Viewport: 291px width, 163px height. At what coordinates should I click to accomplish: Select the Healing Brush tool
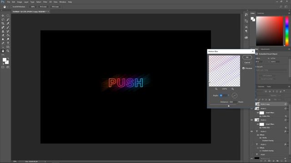click(3, 27)
